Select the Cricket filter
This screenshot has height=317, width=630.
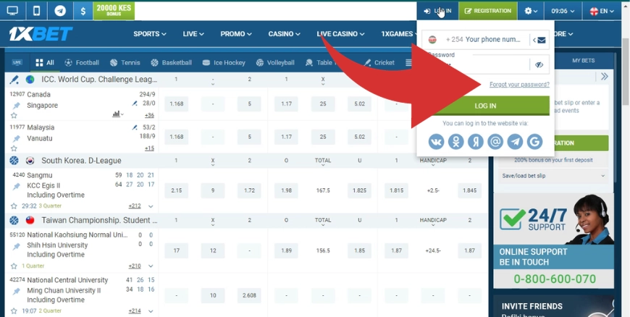click(x=379, y=63)
